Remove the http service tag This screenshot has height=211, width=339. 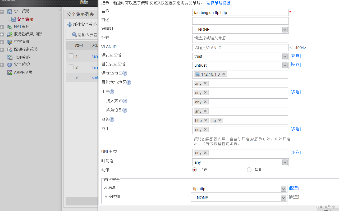(205, 120)
